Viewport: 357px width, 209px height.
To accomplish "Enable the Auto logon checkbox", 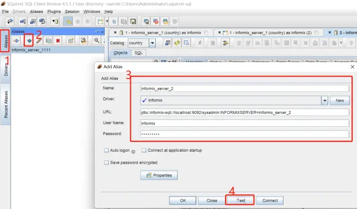I will pos(107,150).
